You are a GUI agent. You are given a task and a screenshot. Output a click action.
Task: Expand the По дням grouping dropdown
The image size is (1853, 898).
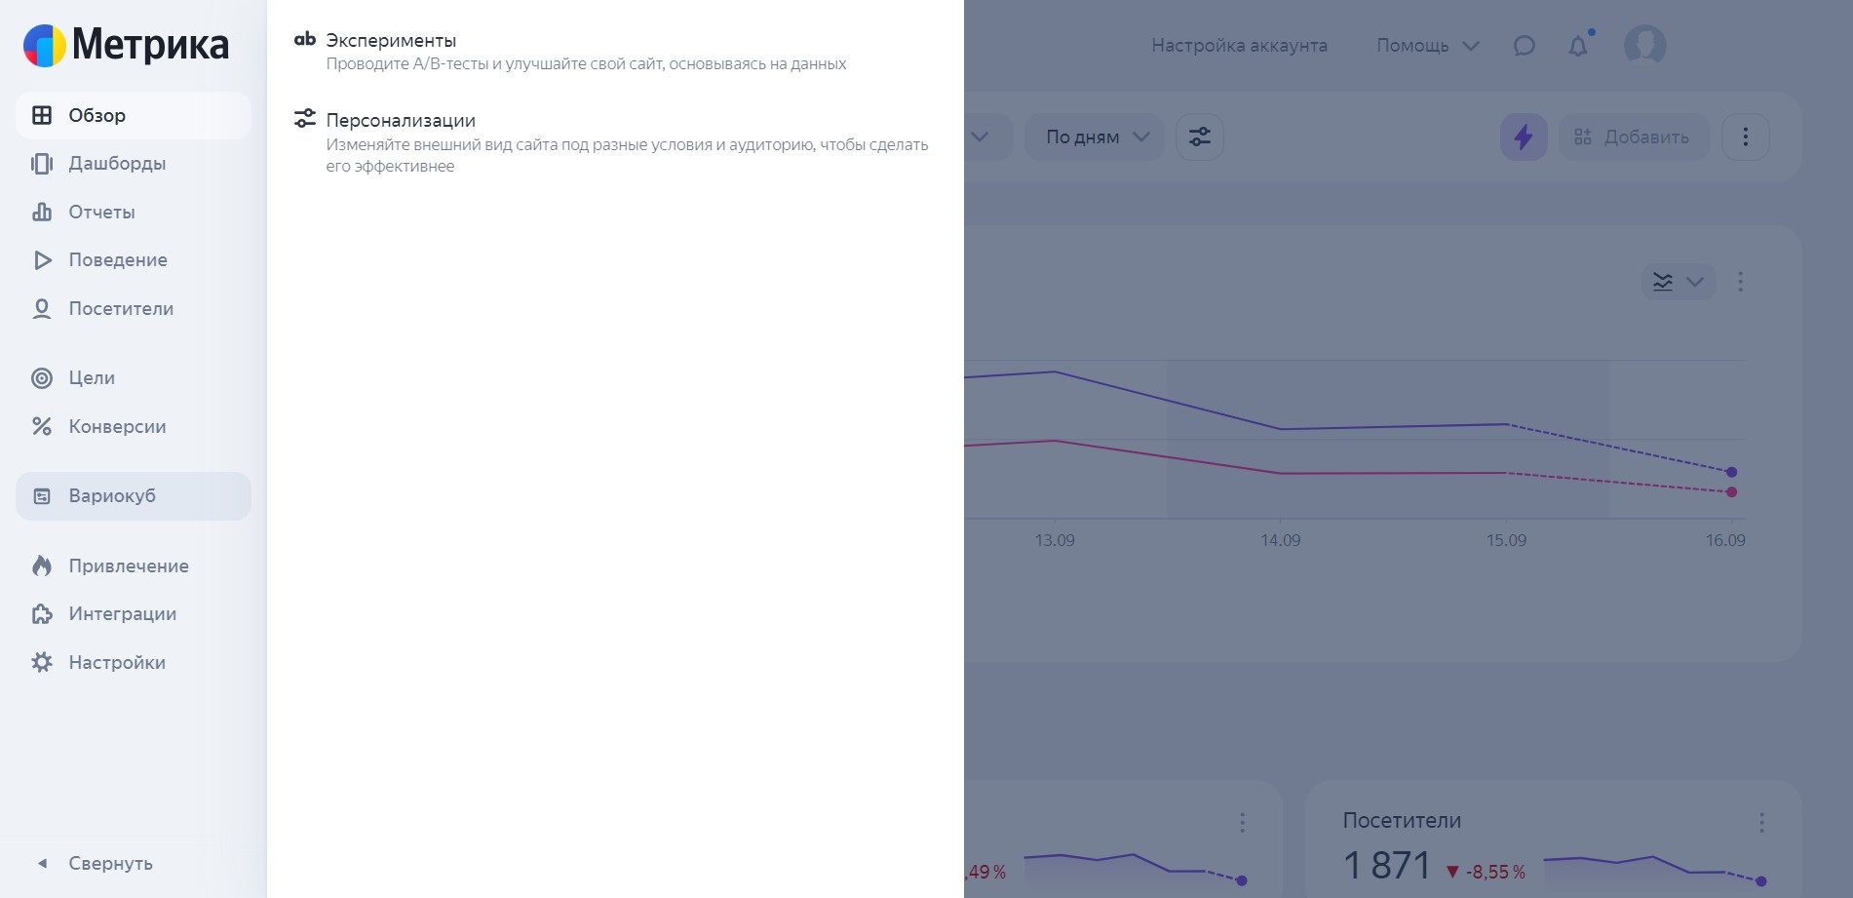(1095, 137)
